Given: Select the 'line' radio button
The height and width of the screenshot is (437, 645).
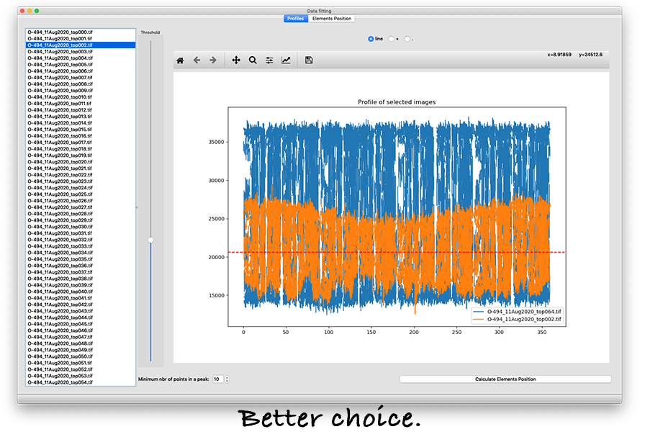Looking at the screenshot, I should (371, 39).
